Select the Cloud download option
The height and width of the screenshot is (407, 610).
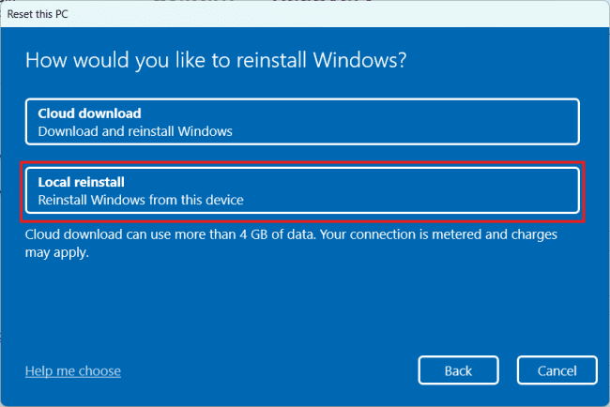[x=302, y=122]
